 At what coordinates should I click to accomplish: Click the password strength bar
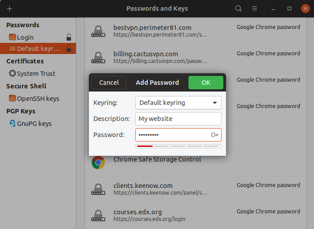click(x=178, y=146)
